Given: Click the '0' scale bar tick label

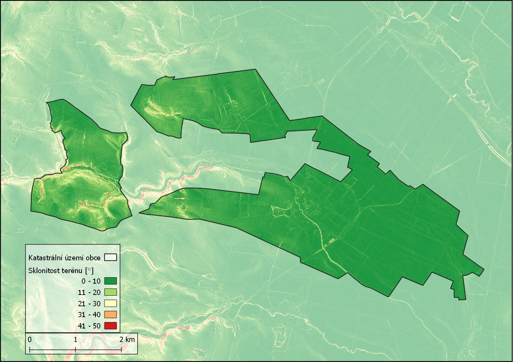Looking at the screenshot, I should (30, 339).
